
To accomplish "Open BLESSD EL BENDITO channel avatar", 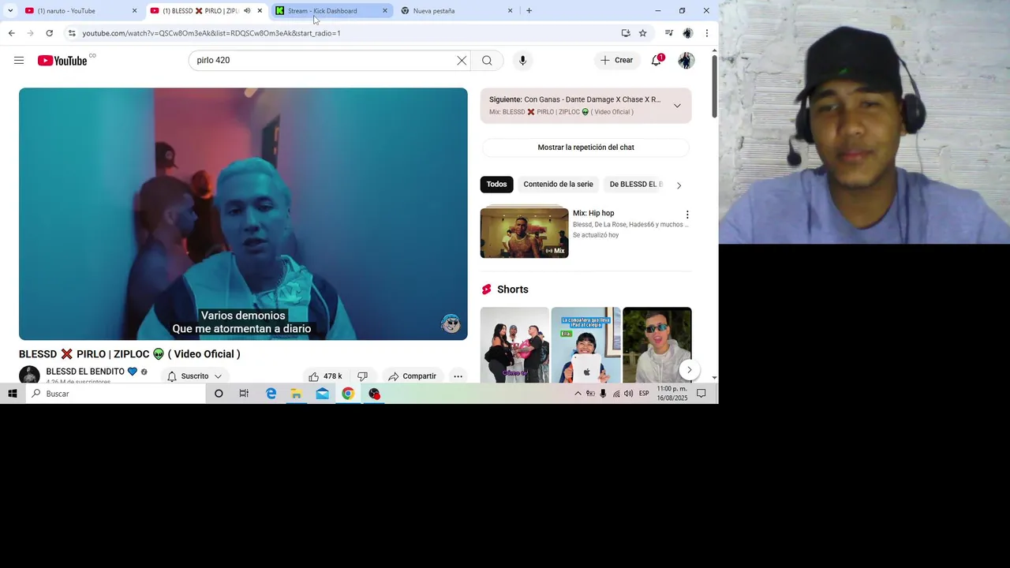I will tap(29, 376).
